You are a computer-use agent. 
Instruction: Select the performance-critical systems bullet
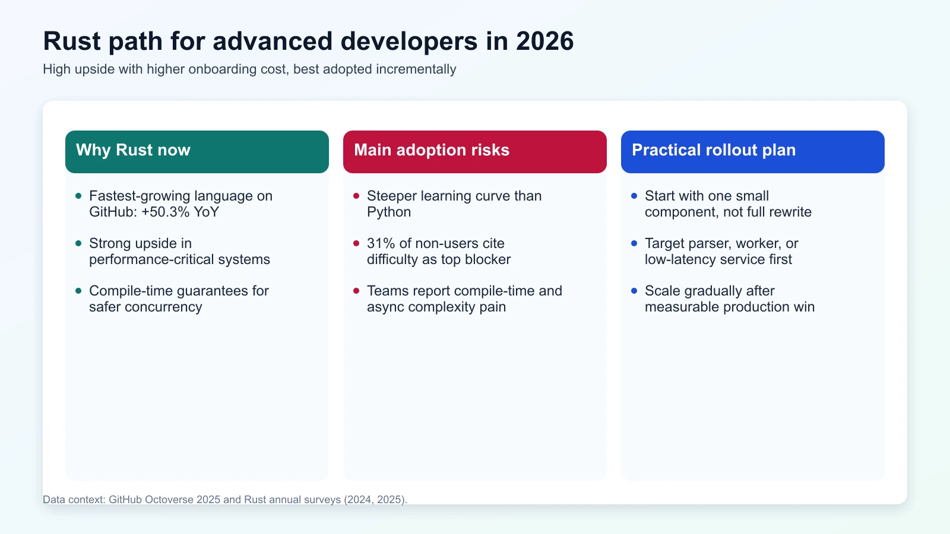tap(180, 251)
